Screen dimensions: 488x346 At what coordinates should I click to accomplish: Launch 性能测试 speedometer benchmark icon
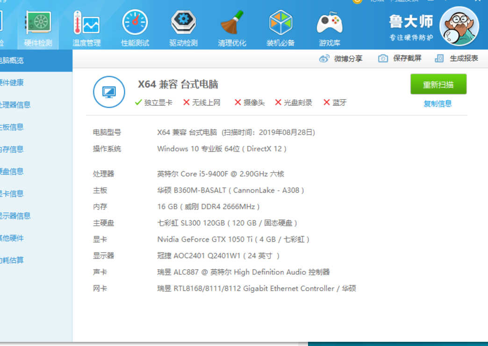click(135, 22)
